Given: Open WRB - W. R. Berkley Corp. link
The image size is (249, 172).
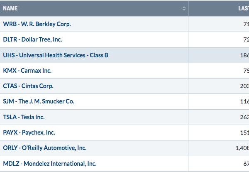Looking at the screenshot, I should [x=37, y=24].
